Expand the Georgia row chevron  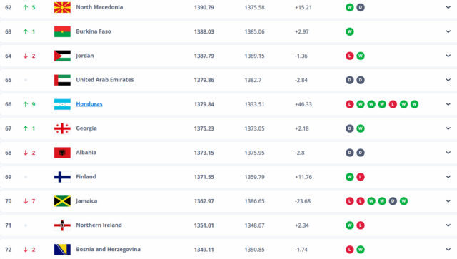[x=448, y=128]
